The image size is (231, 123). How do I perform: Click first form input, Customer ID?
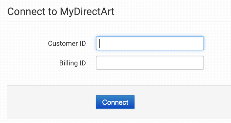click(150, 43)
